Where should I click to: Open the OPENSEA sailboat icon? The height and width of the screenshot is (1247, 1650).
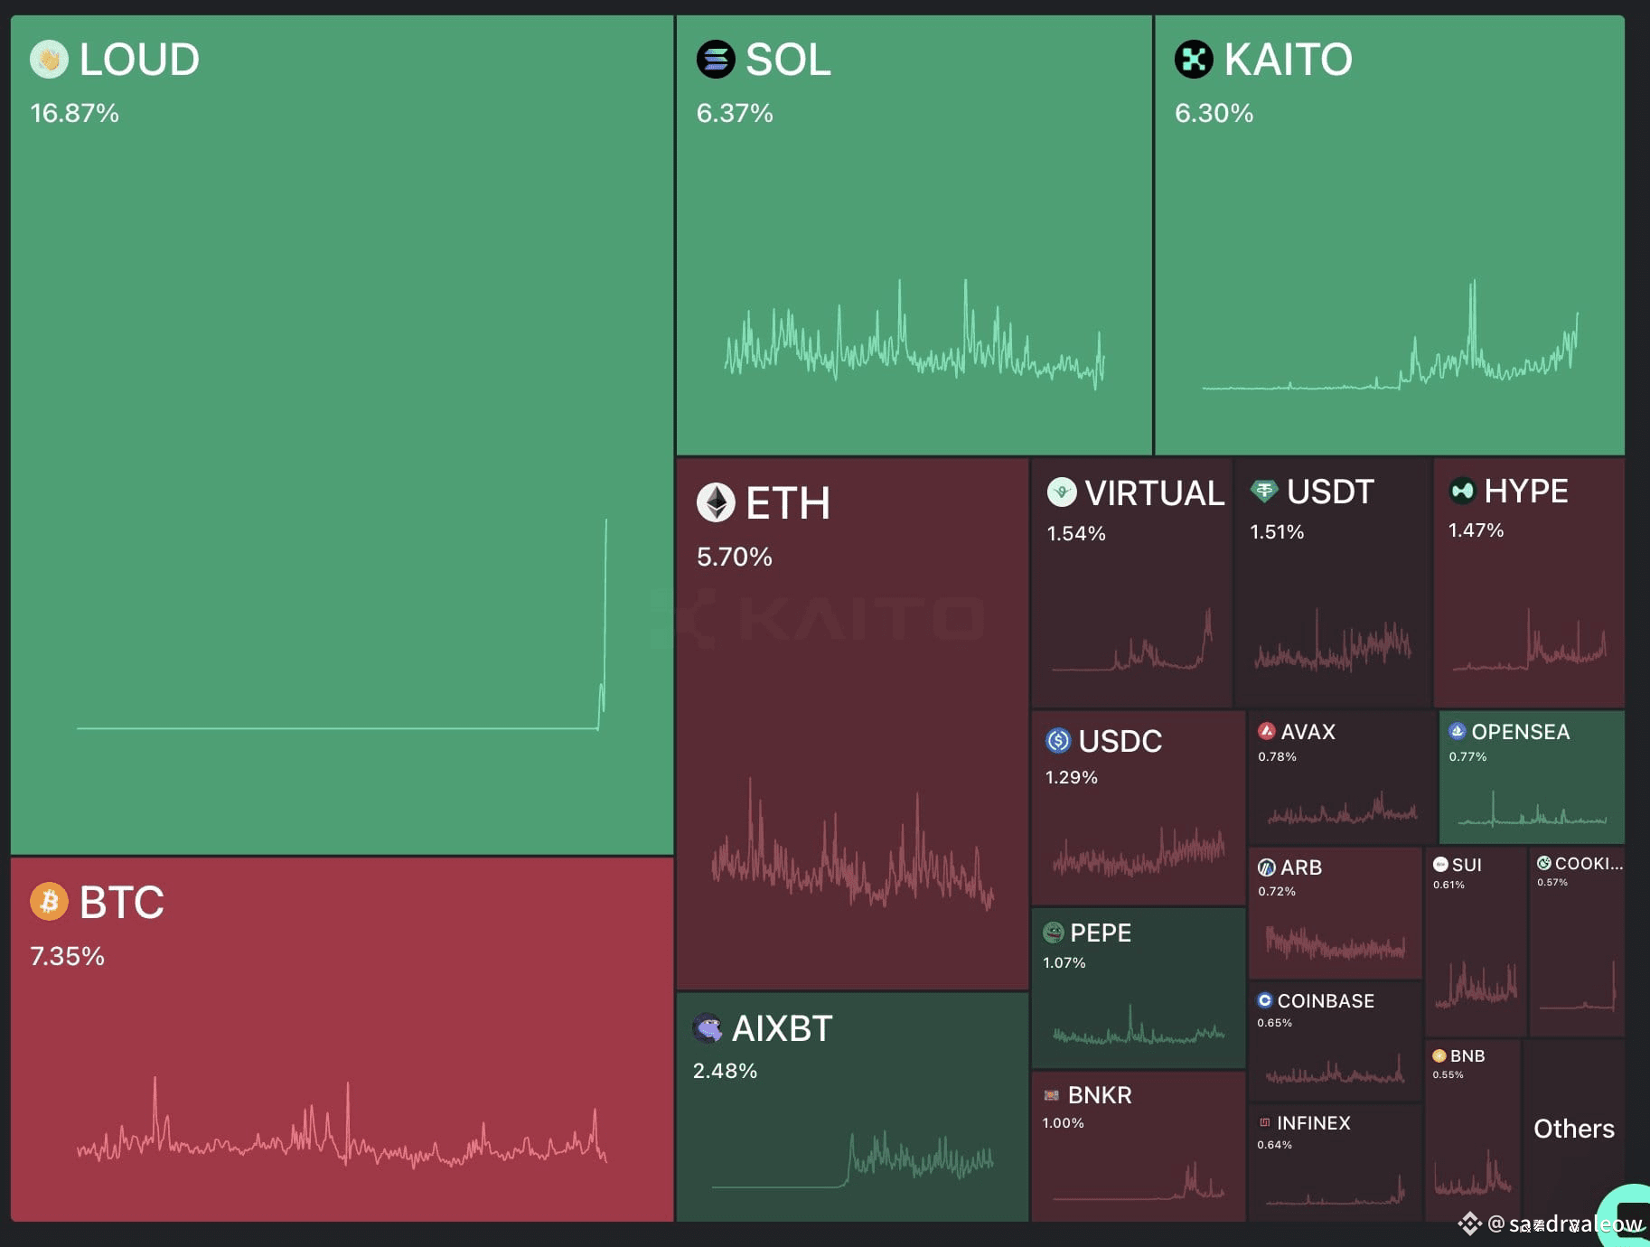click(1457, 731)
